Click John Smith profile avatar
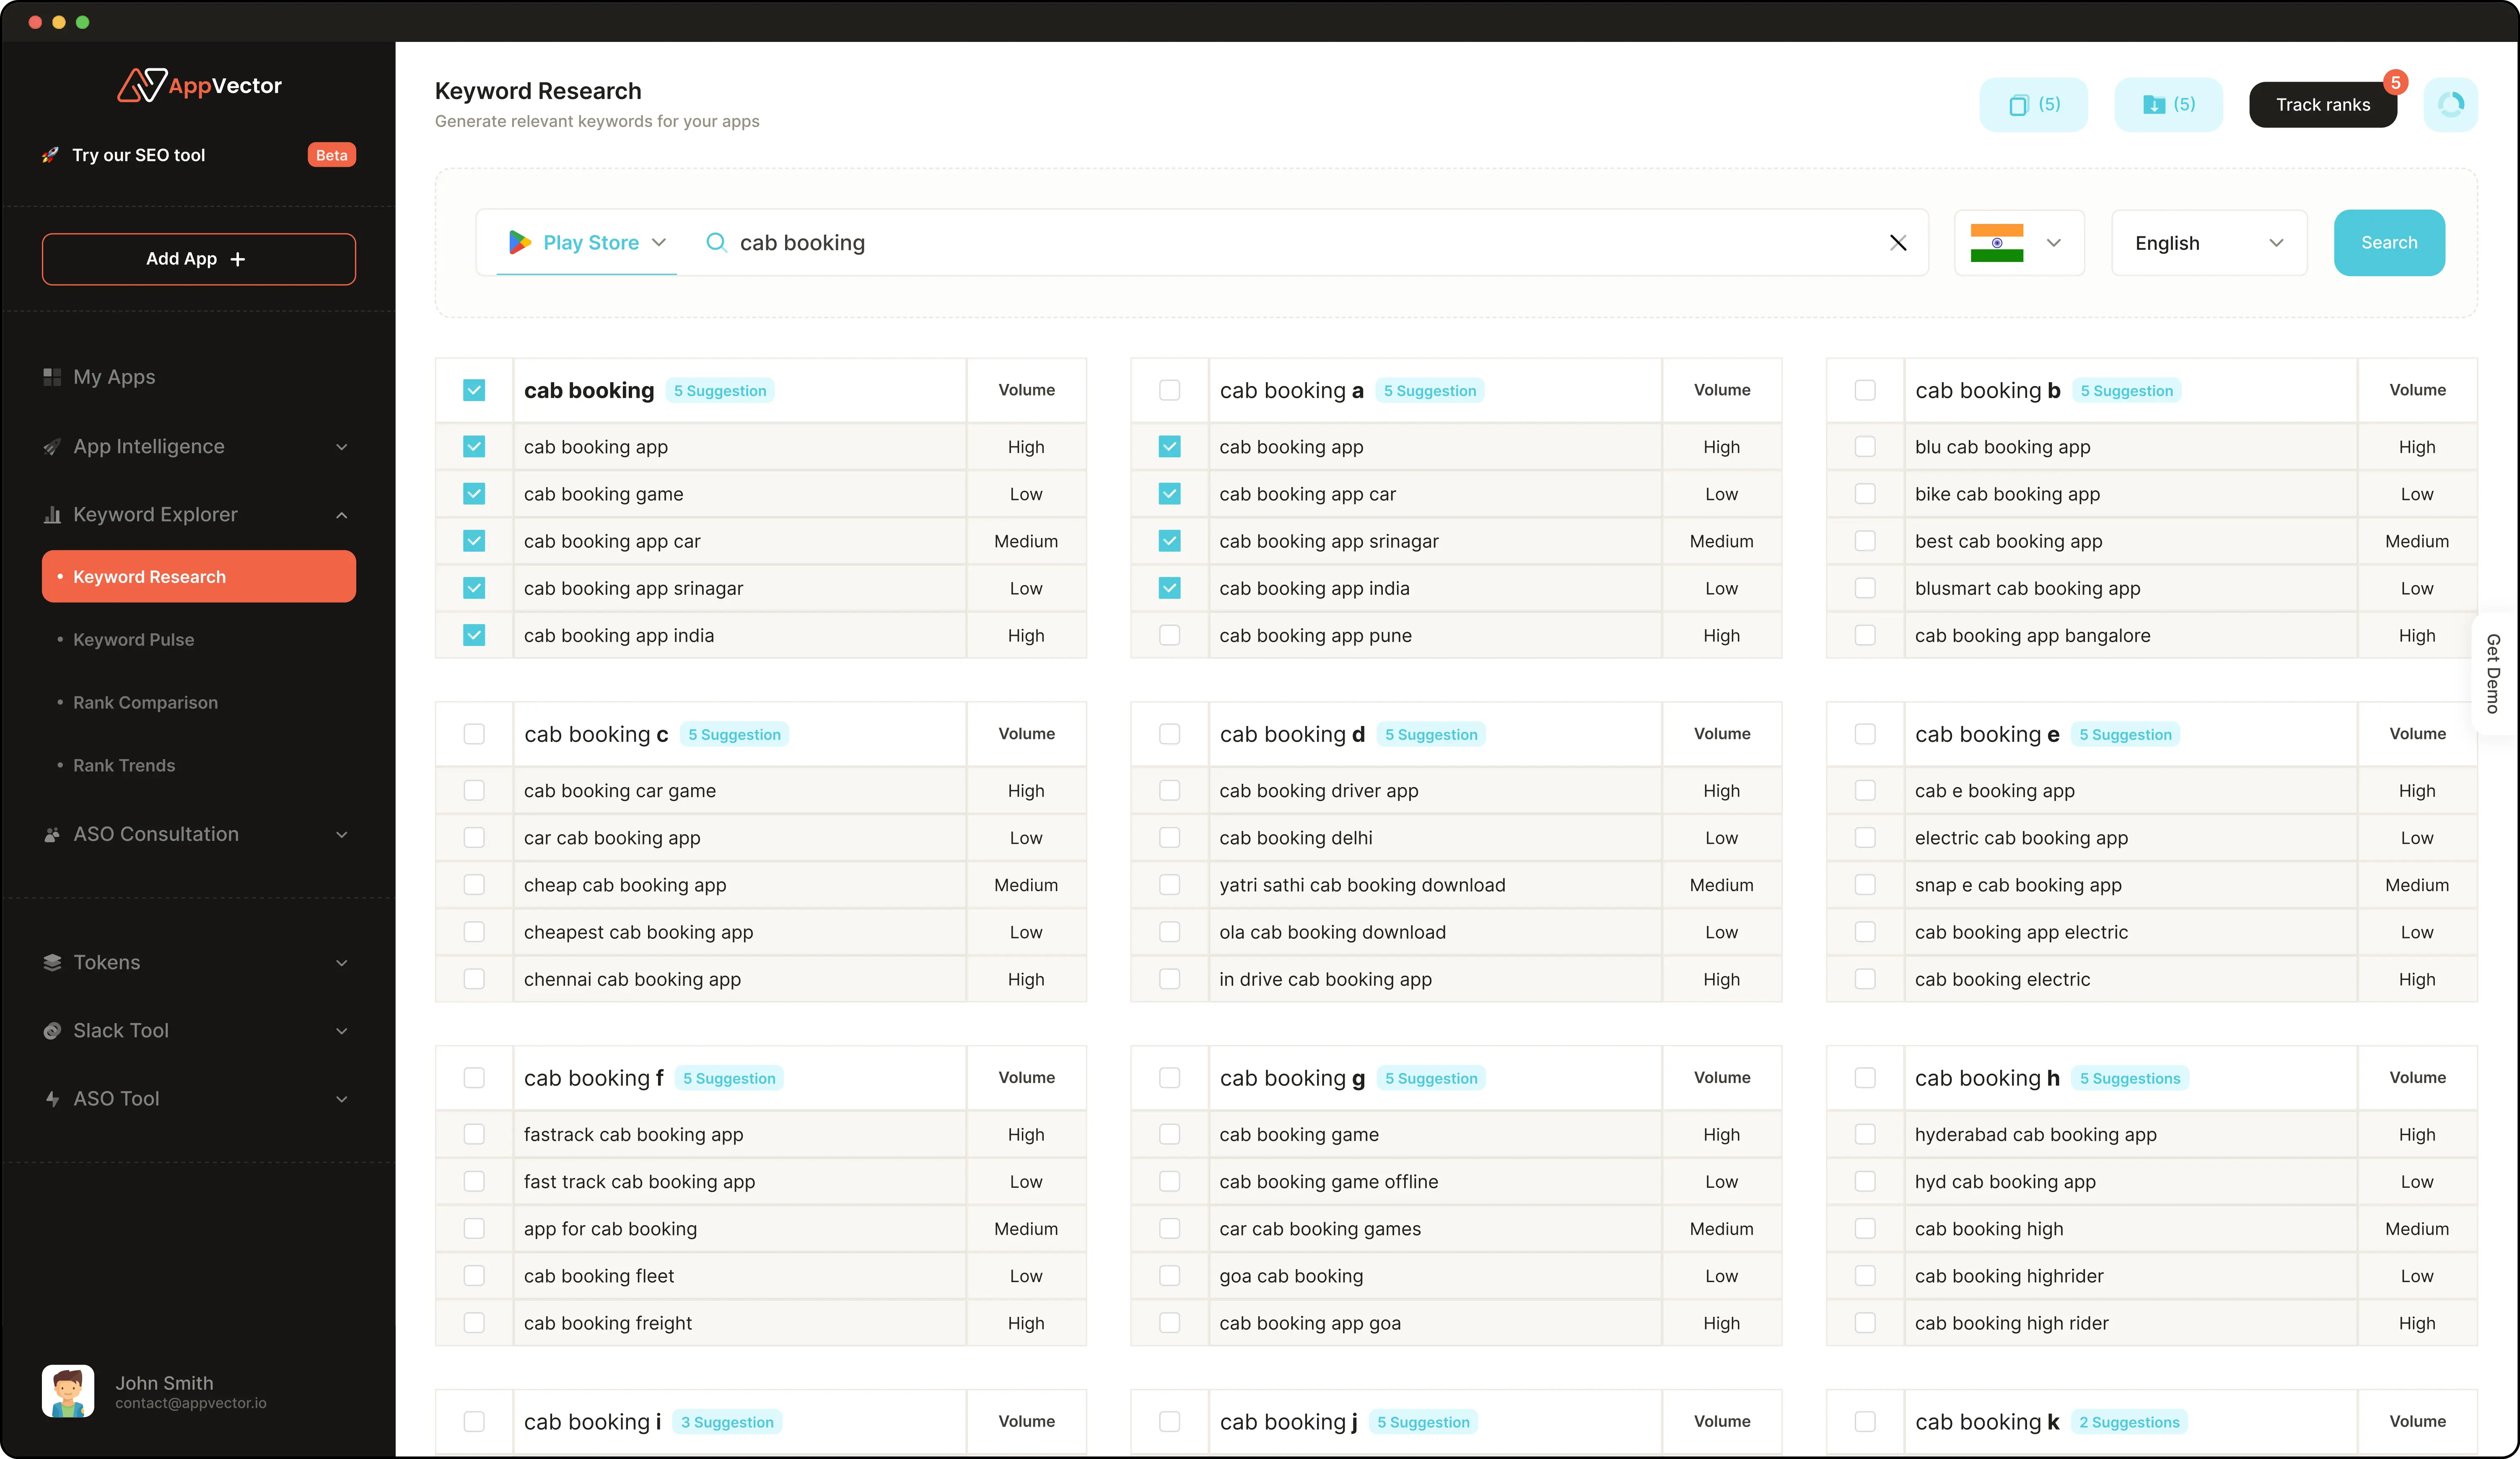The width and height of the screenshot is (2520, 1459). pyautogui.click(x=68, y=1391)
